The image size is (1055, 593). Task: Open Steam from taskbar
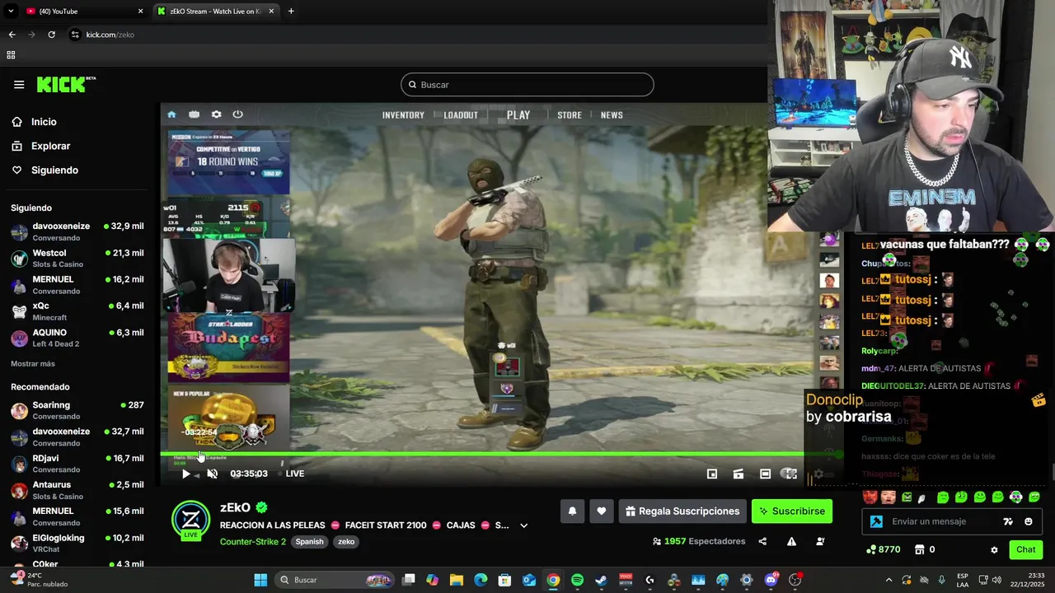601,580
